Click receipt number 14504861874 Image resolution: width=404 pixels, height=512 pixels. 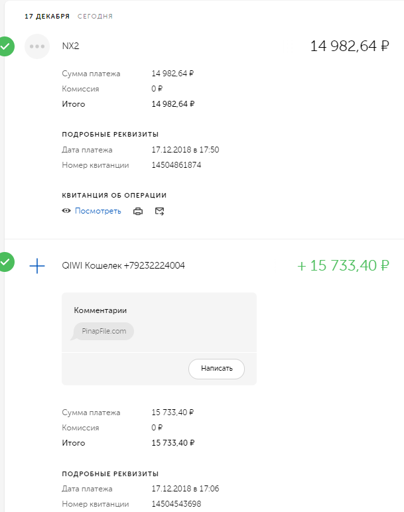point(176,165)
